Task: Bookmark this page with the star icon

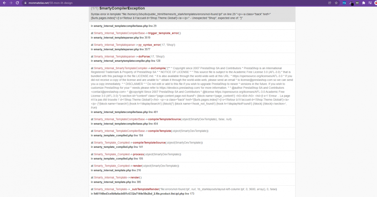Action: tap(336, 3)
